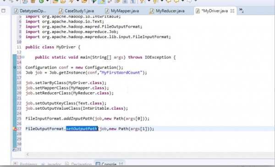Open the Forward history dropdown arrow
Screen dimensions: 275x167
pos(196,1)
